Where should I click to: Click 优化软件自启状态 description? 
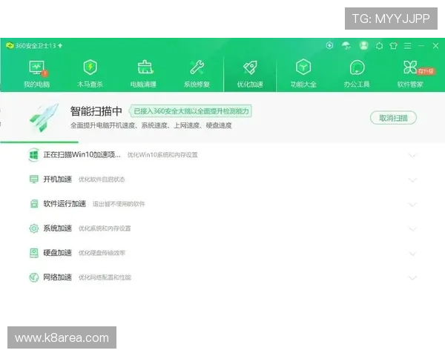(x=102, y=179)
